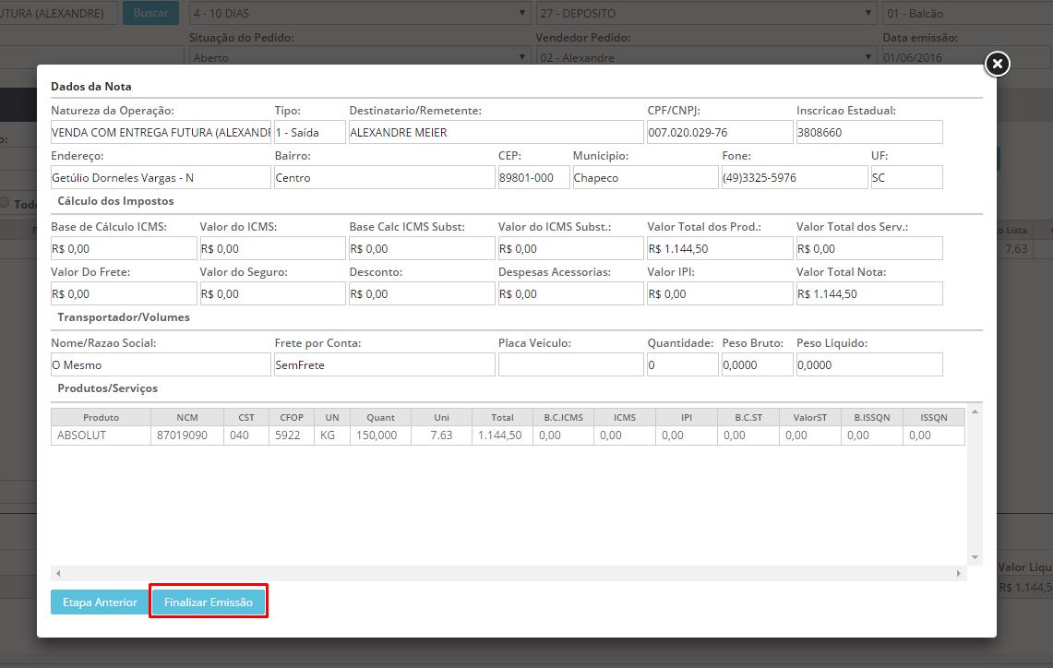Click the Valor do ICMS Subst. field
This screenshot has width=1053, height=668.
[571, 248]
